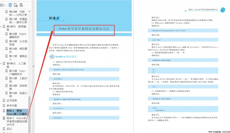Image resolution: width=230 pixels, height=133 pixels.
Task: Open bookmark 第27课 玫瑰曲线——数学之美
Action: pyautogui.click(x=18, y=20)
